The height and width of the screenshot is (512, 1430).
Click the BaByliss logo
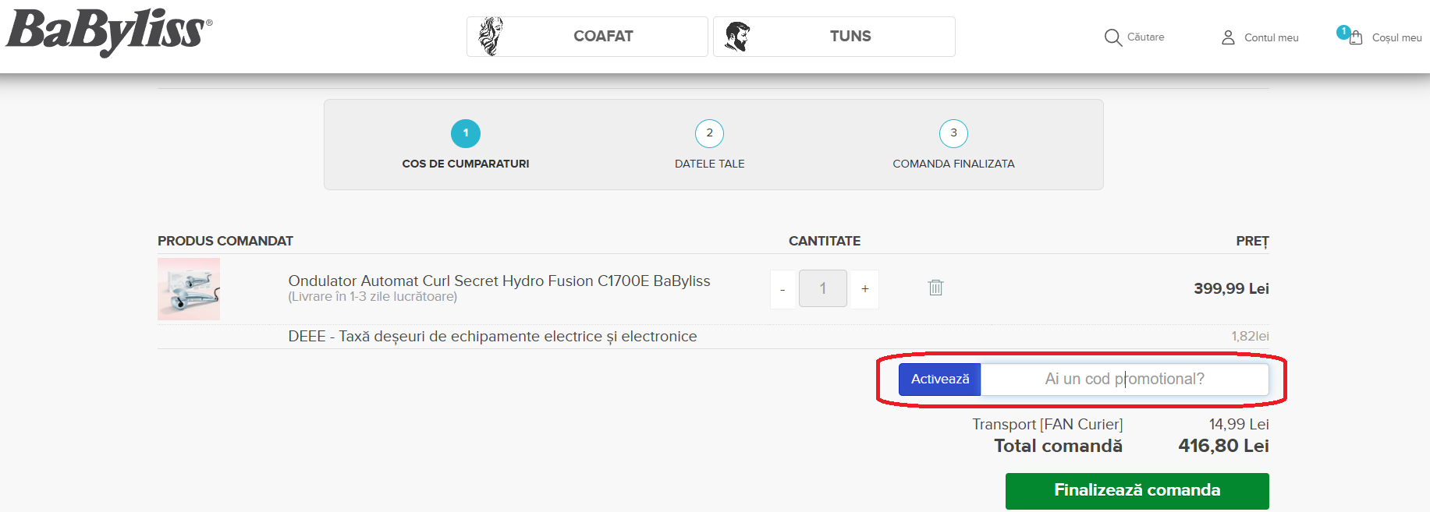click(x=108, y=33)
